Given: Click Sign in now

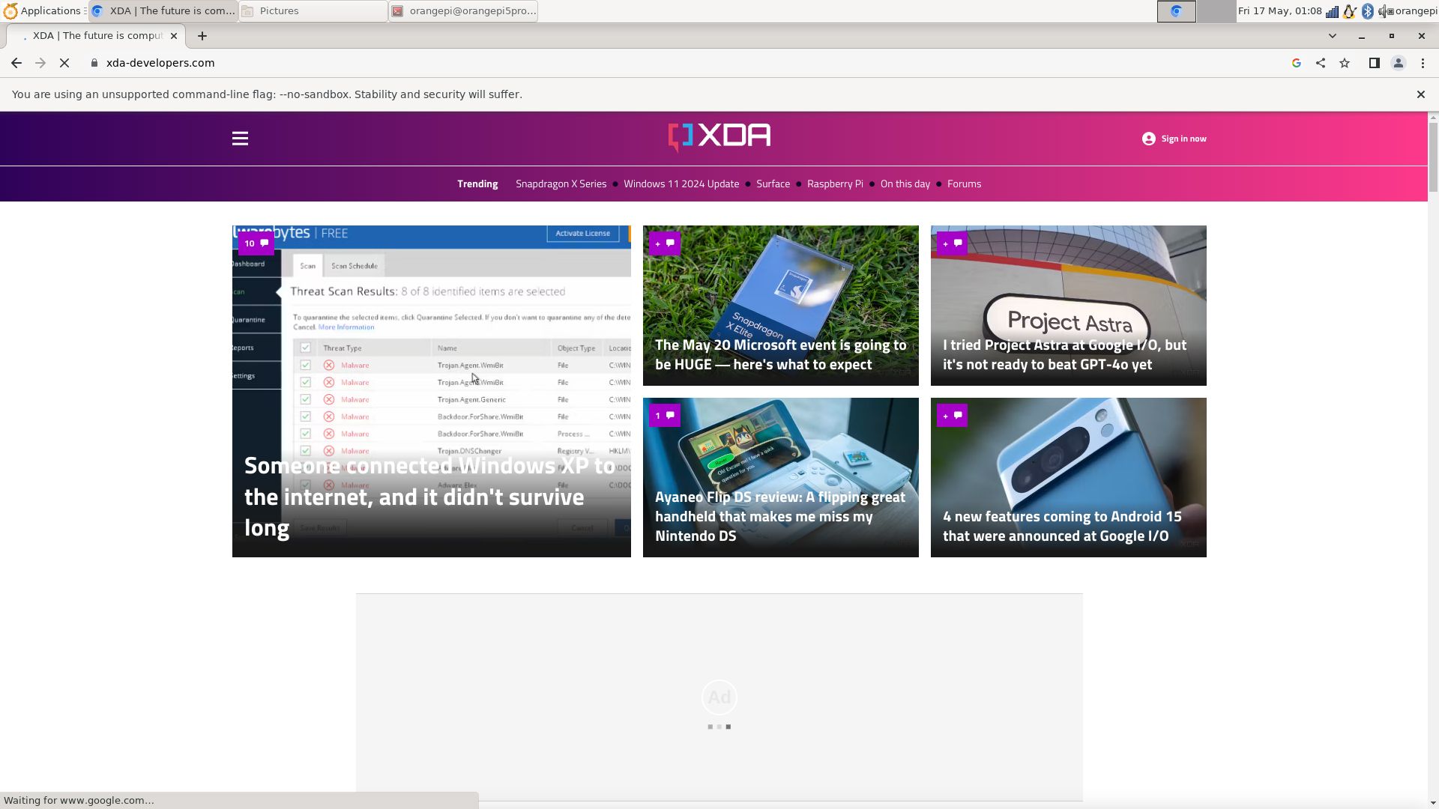Looking at the screenshot, I should point(1174,139).
